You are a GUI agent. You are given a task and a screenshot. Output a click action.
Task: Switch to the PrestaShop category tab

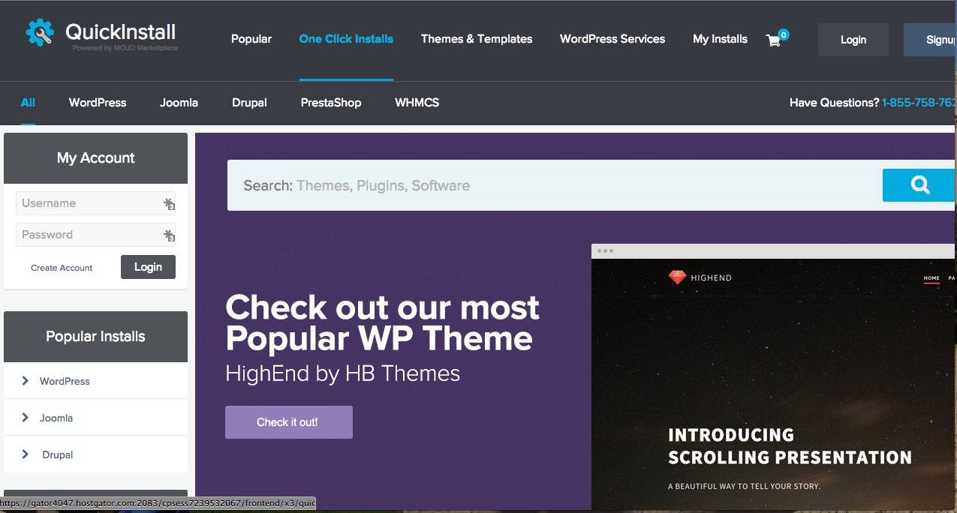coord(331,103)
